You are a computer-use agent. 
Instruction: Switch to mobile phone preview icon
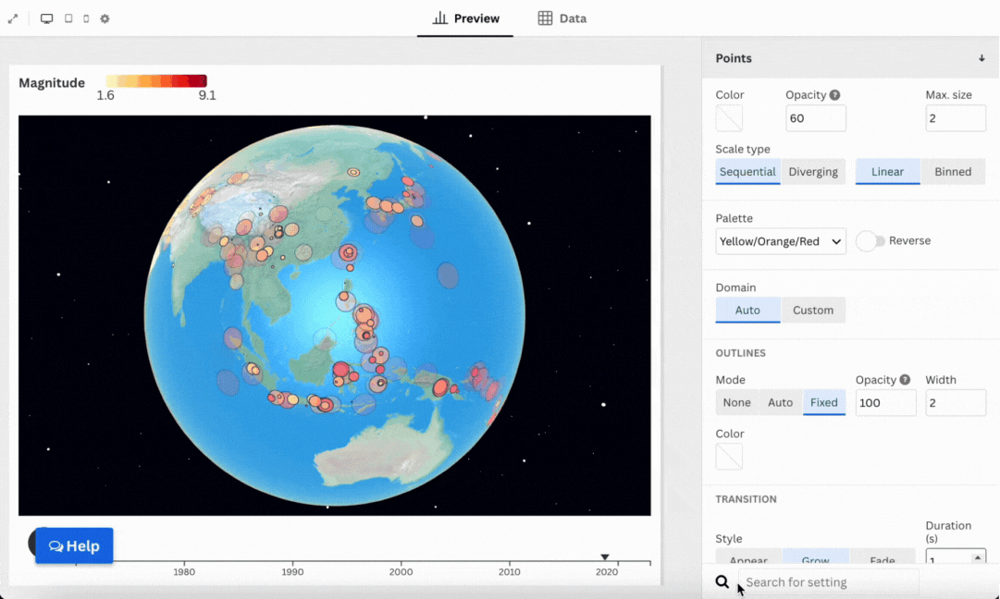pyautogui.click(x=86, y=18)
